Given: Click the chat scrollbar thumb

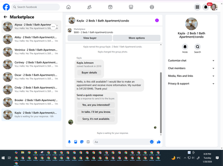Looking at the screenshot, I should (x=161, y=103).
